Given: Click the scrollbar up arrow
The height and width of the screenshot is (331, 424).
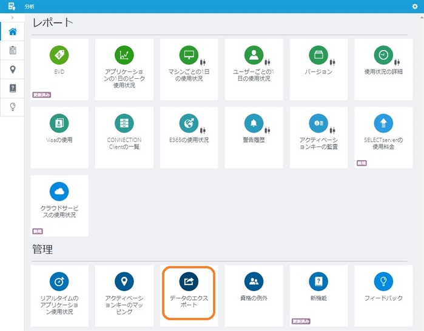Looking at the screenshot, I should point(422,18).
